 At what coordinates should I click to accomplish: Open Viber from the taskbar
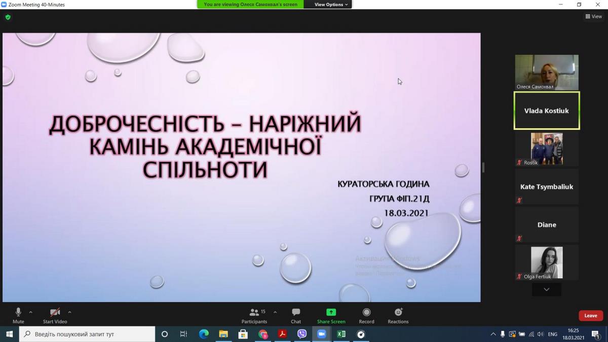[302, 334]
